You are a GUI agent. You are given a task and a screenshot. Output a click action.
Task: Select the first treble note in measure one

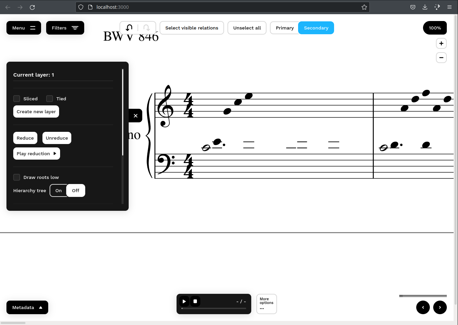tap(227, 111)
